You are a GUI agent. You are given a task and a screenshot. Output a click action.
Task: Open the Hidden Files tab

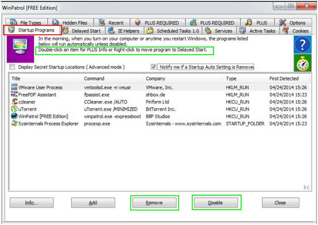[71, 23]
